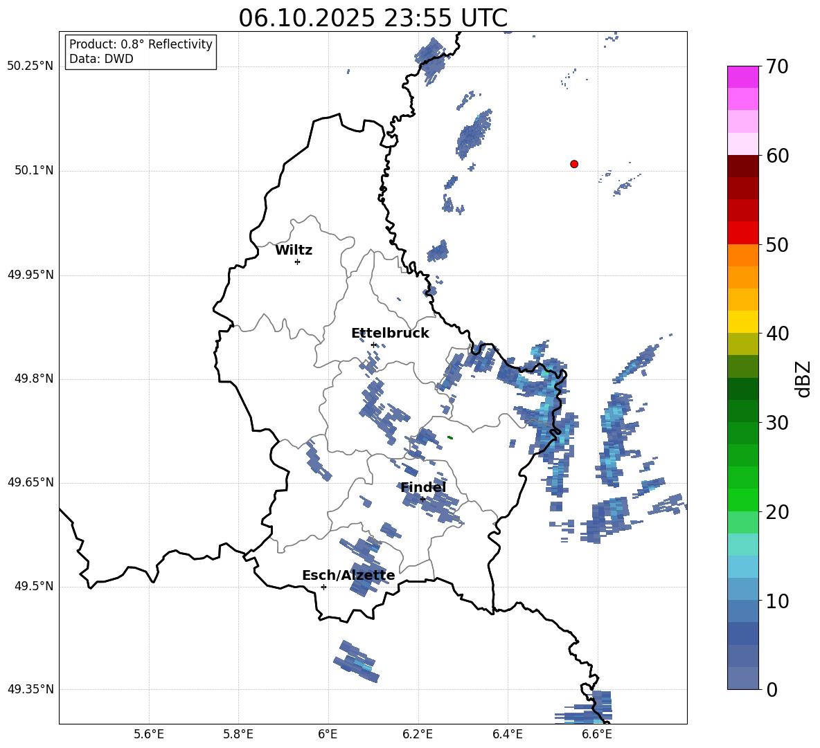Click the 70 tick on colorbar

(777, 66)
